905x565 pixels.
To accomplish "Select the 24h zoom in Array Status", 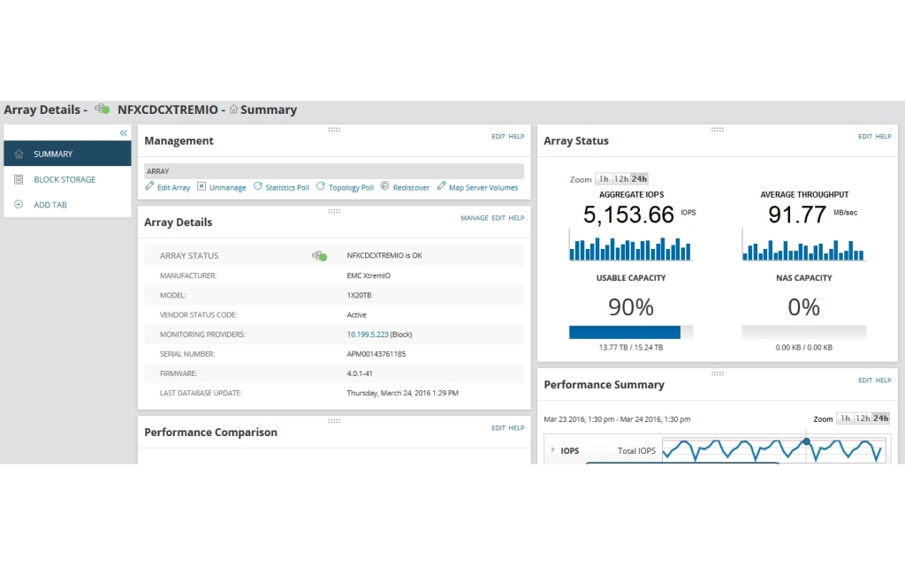I will [640, 177].
